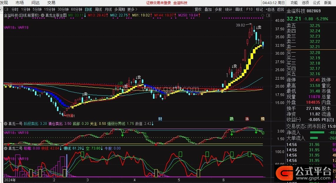Viewport: 336px width, 183px height.
Task: Click the 快线: 42.04 indicator value
Action: click(x=50, y=148)
